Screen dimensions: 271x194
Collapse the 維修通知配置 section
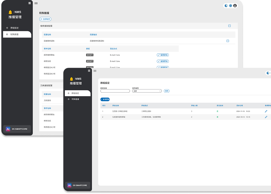[230, 26]
